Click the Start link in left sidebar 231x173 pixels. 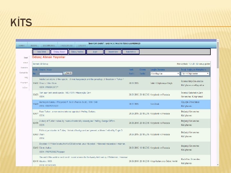pos(26,58)
